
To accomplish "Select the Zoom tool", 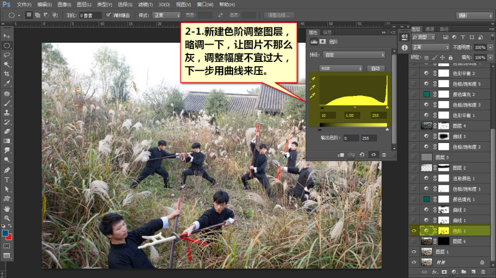I will (x=7, y=219).
